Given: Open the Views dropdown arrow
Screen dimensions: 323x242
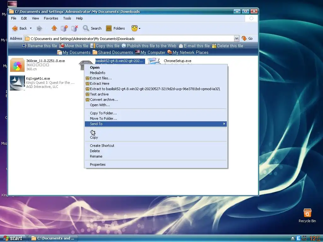Looking at the screenshot, I should (x=139, y=28).
